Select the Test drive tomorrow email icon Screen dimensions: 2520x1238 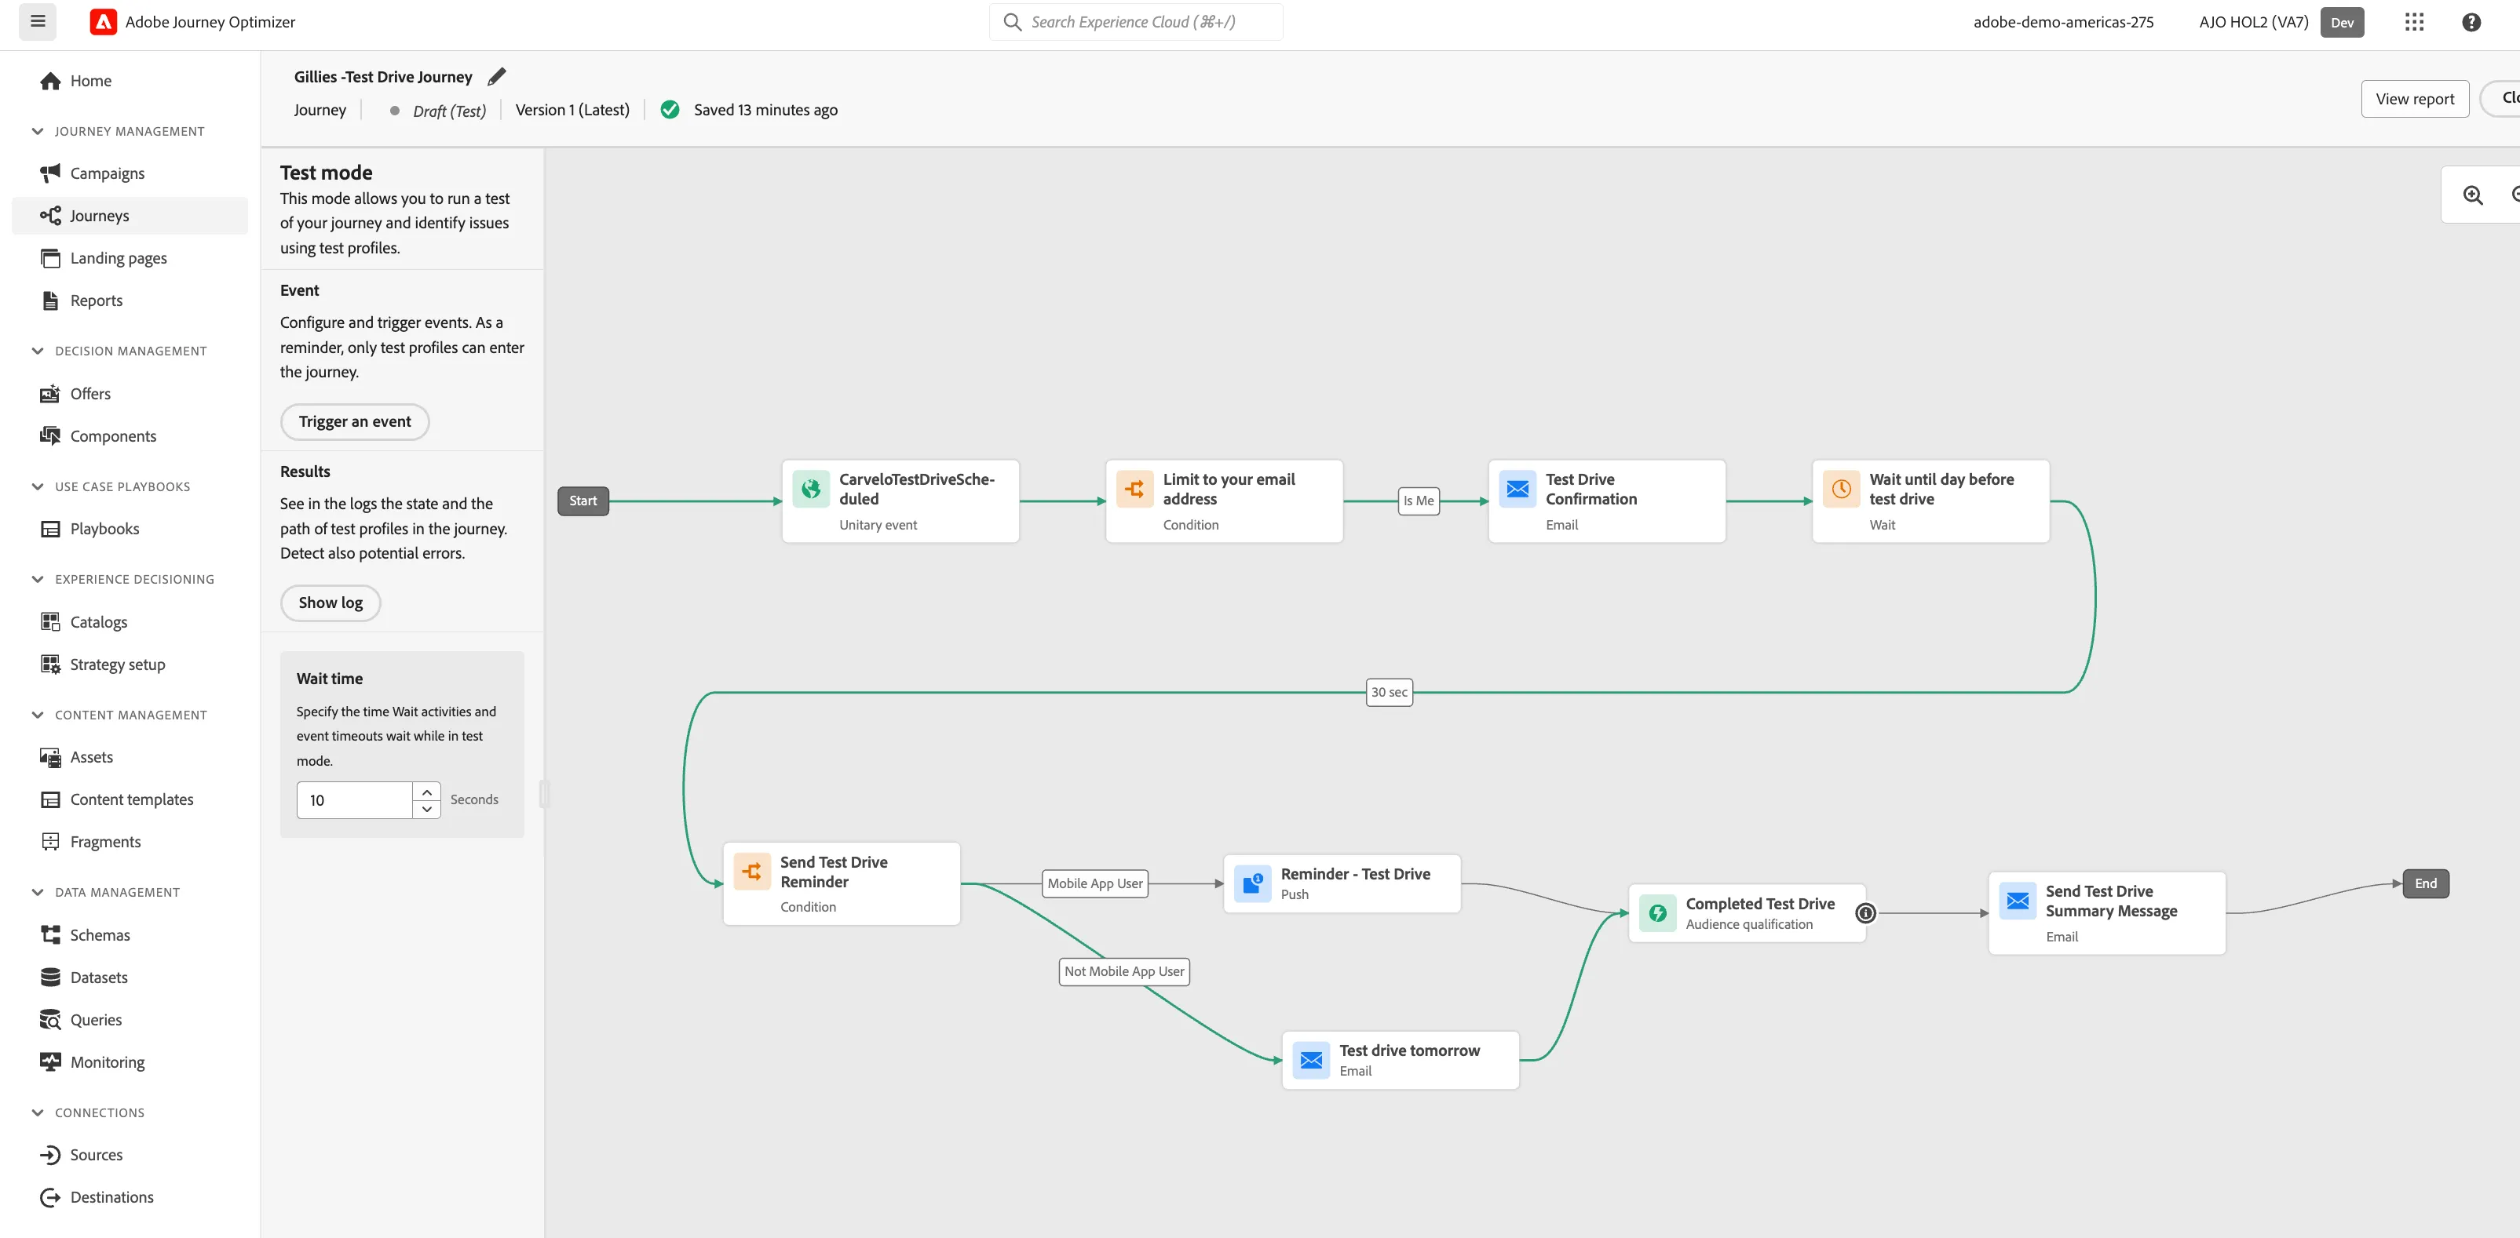point(1312,1059)
